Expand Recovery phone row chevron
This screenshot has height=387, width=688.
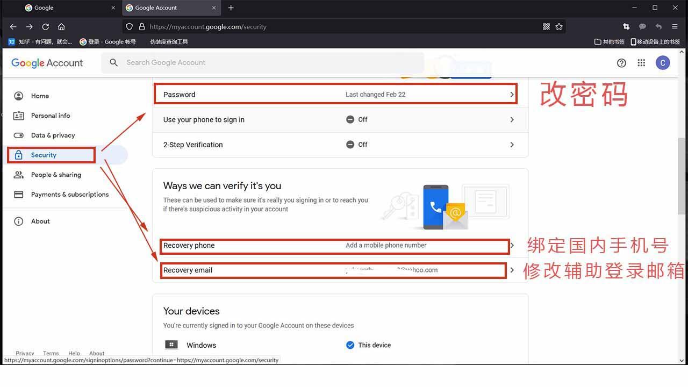pos(512,245)
